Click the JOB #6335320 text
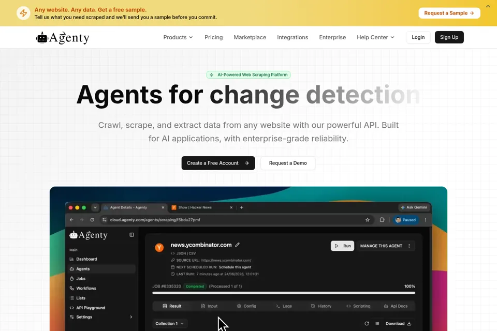 167,287
